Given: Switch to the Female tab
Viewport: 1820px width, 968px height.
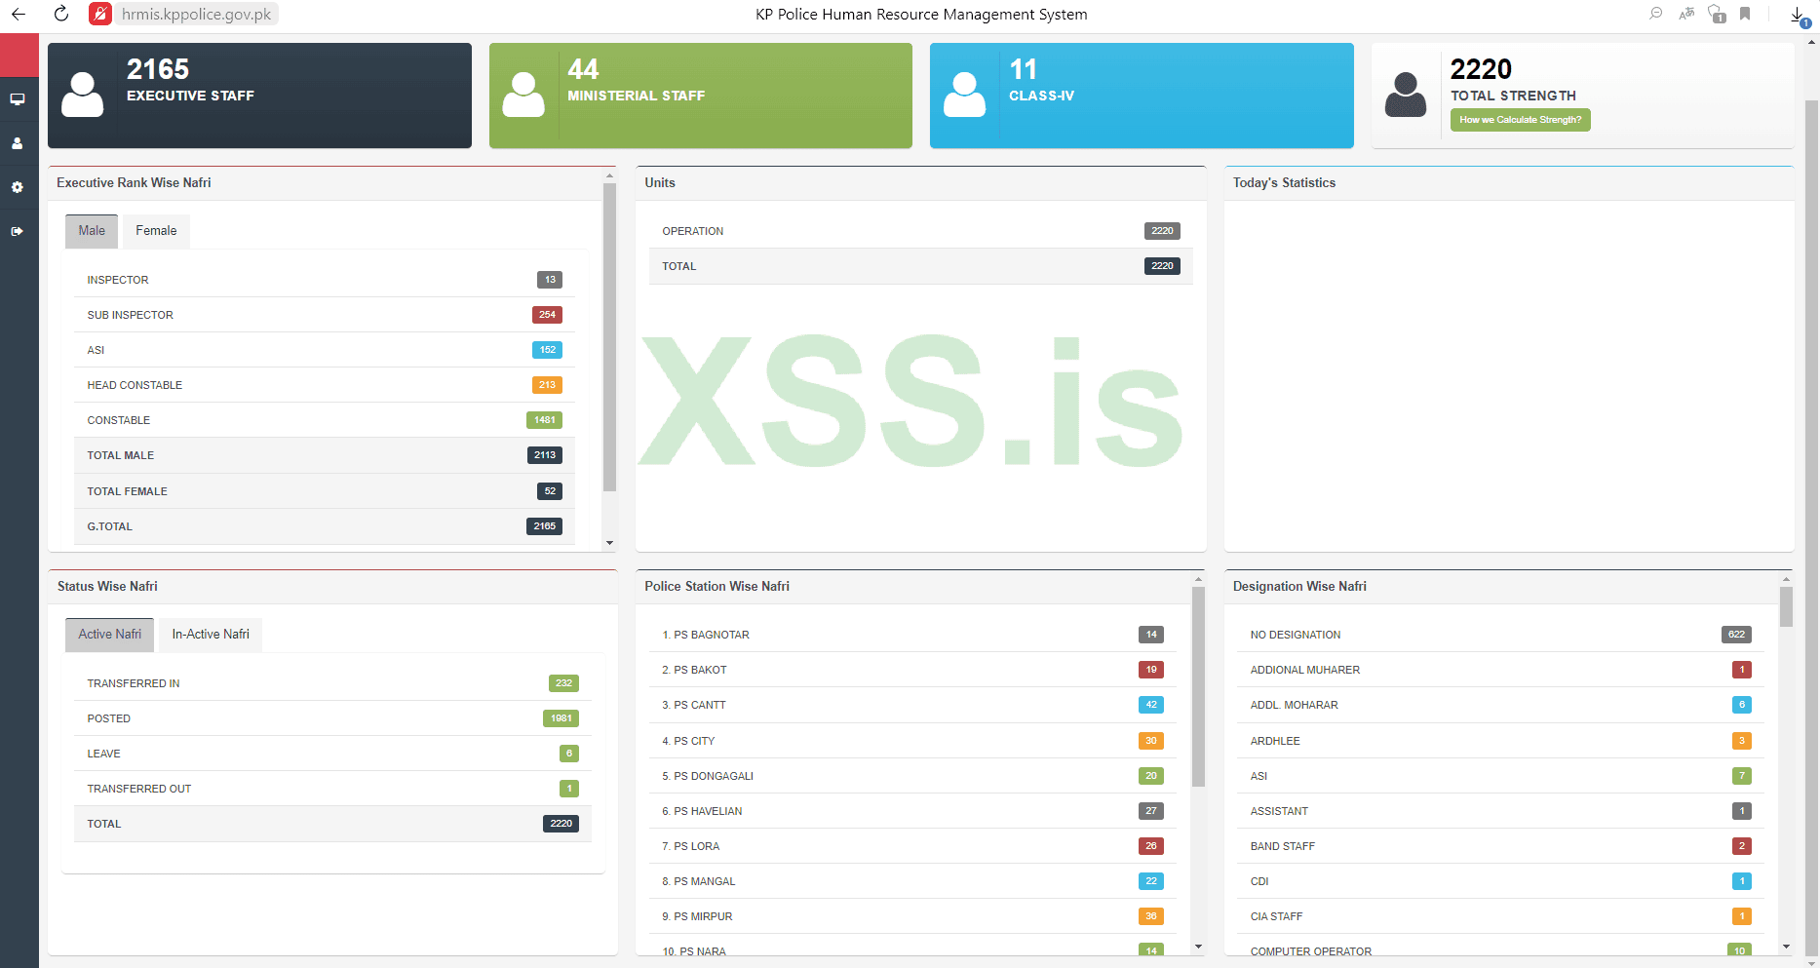Looking at the screenshot, I should (x=156, y=231).
